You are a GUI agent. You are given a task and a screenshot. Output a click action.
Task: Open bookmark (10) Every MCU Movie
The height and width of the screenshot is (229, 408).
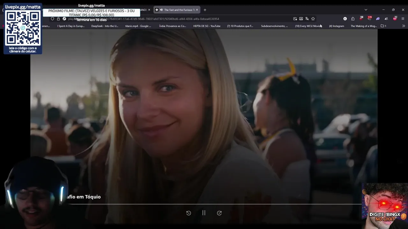coord(308,26)
